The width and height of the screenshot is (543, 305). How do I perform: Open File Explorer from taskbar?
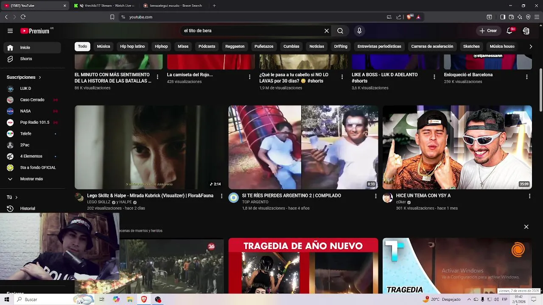(130, 299)
